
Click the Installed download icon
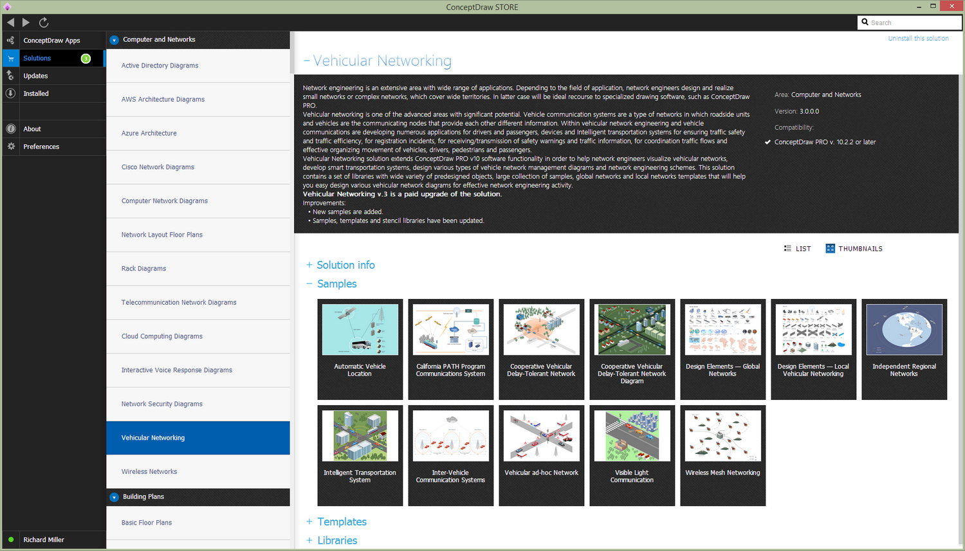click(x=11, y=93)
